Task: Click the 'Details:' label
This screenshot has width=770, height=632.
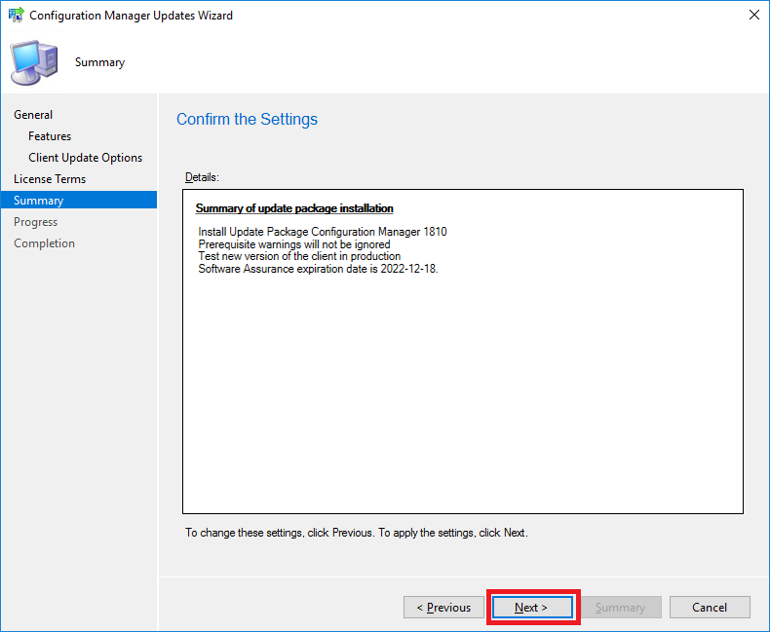Action: coord(202,177)
